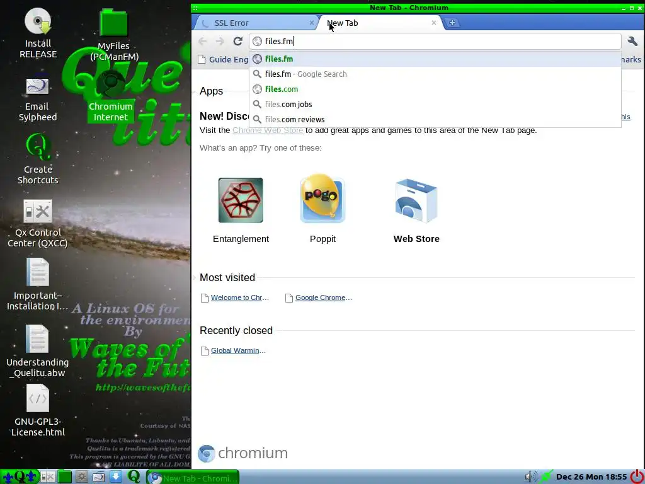The width and height of the screenshot is (645, 484).
Task: Click the browser Back arrow
Action: (x=202, y=41)
